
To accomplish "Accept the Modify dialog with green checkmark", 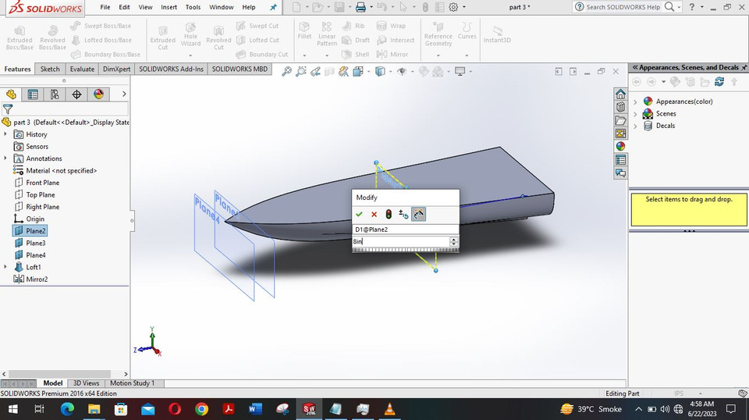I will tap(359, 214).
